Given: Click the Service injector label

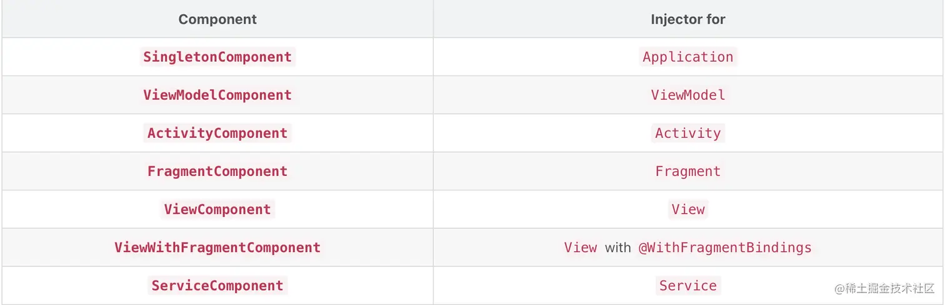Looking at the screenshot, I should click(x=687, y=285).
